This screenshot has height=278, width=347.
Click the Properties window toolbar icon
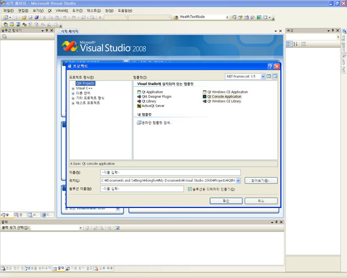coord(240,17)
